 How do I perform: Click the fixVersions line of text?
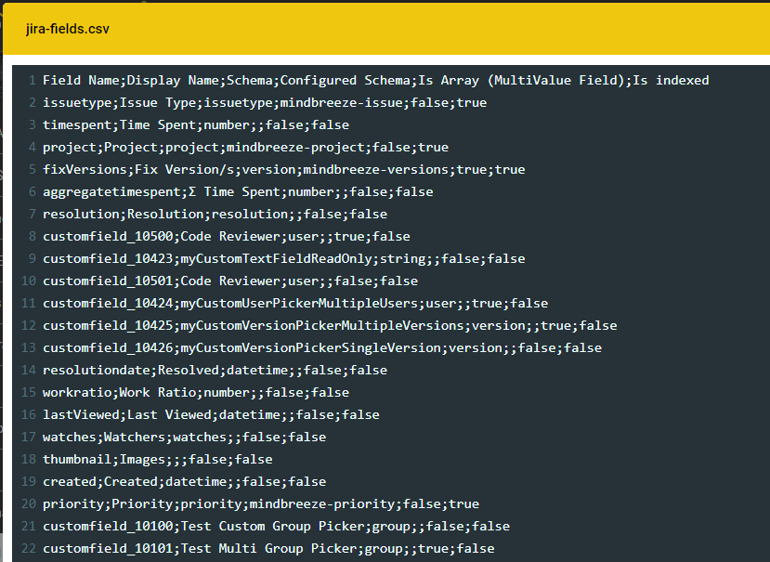tap(283, 170)
